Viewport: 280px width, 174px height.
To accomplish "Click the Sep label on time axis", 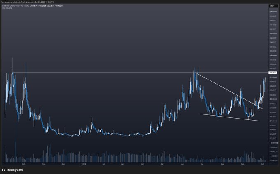I will 243,164.
